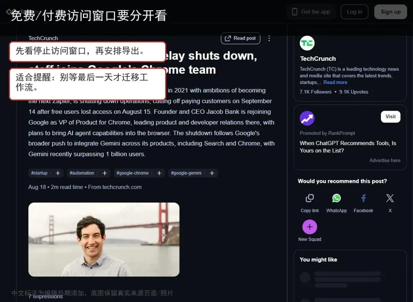Click the Sign up button

click(390, 12)
